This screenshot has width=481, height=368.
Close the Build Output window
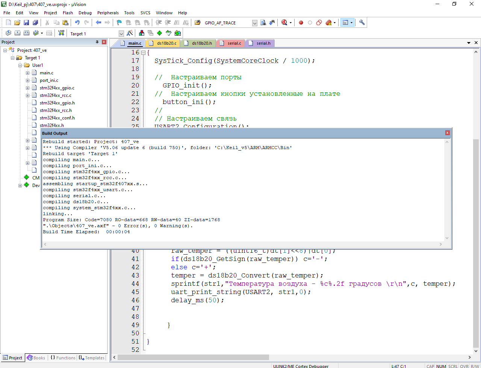click(447, 133)
